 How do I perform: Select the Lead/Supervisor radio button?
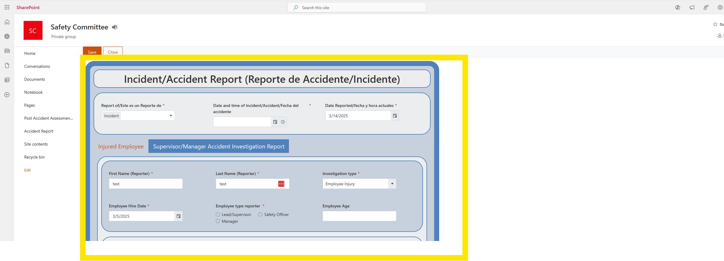218,214
